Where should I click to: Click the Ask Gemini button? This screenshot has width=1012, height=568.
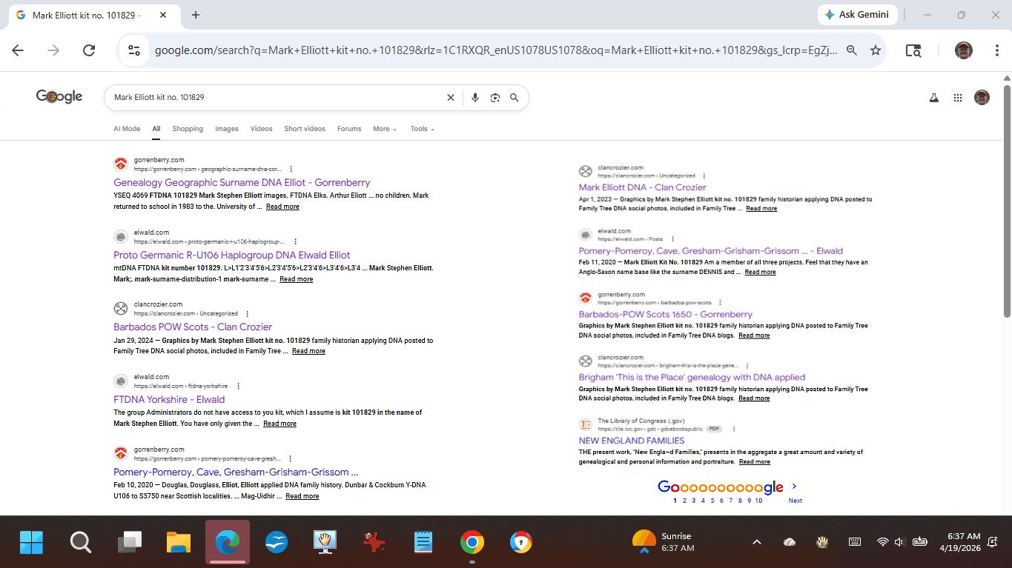click(856, 15)
